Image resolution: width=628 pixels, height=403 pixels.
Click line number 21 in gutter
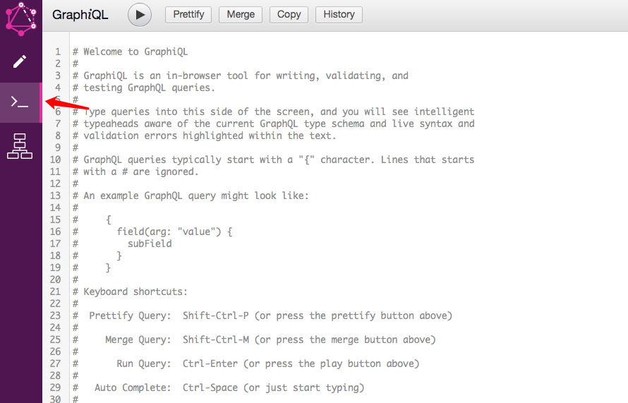55,291
